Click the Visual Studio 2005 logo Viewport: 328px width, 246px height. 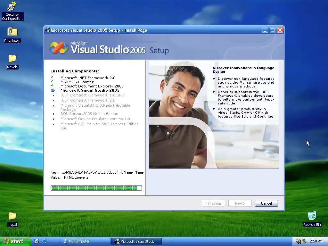[x=58, y=48]
